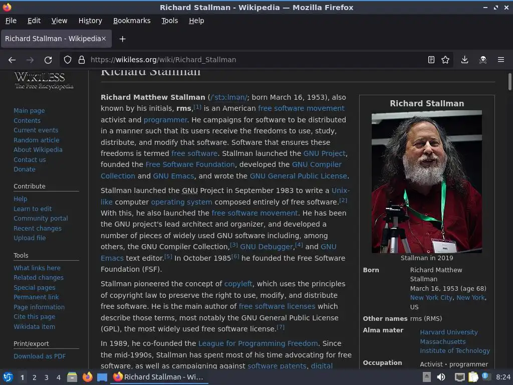Follow the operating system link
The height and width of the screenshot is (385, 513).
(181, 202)
